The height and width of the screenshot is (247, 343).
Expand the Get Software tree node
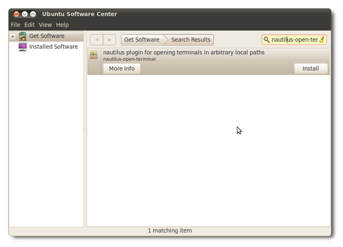point(12,36)
